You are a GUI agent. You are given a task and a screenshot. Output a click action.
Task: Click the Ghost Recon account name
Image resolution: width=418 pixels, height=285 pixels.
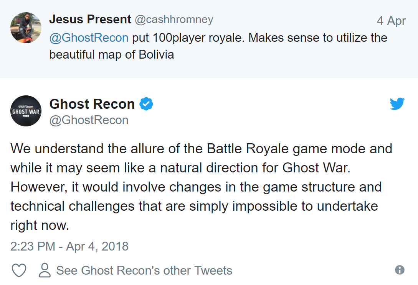pos(92,104)
